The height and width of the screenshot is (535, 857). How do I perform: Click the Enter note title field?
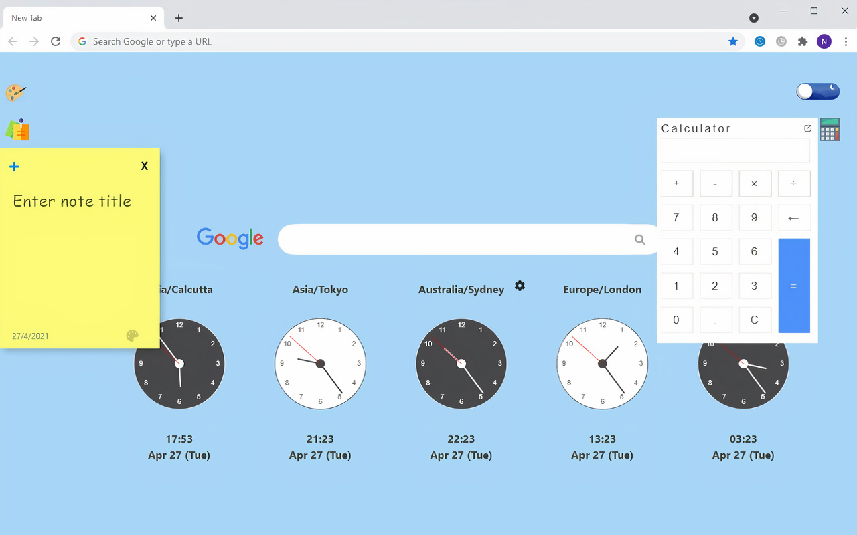click(x=72, y=201)
